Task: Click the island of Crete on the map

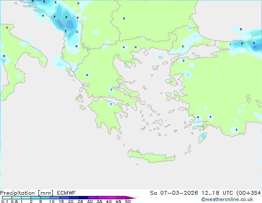Action: 151,156
